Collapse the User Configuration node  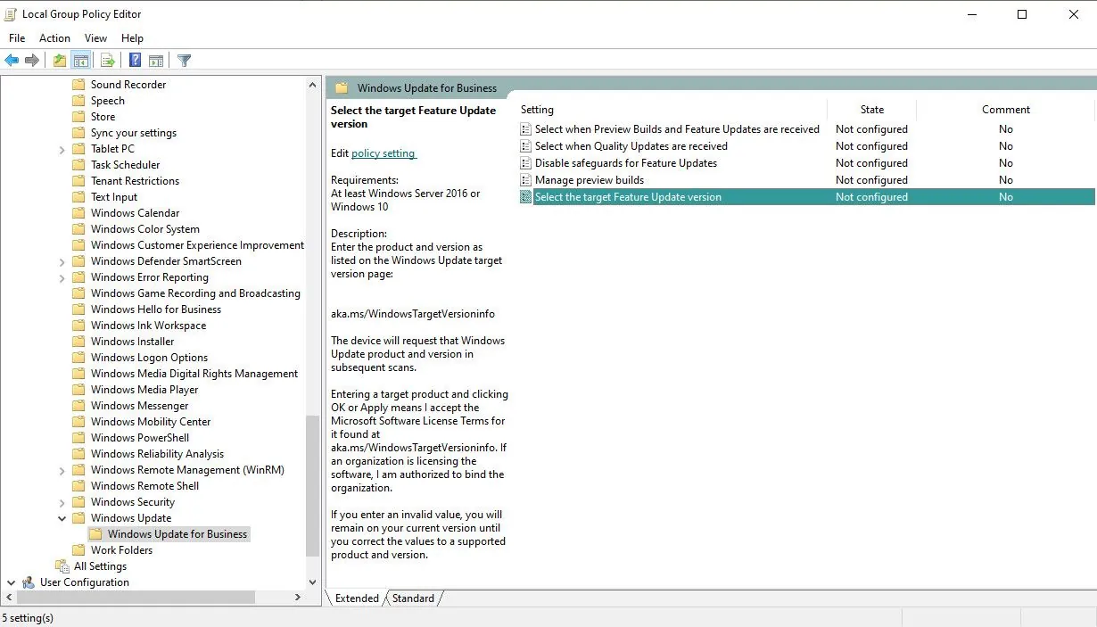point(11,582)
